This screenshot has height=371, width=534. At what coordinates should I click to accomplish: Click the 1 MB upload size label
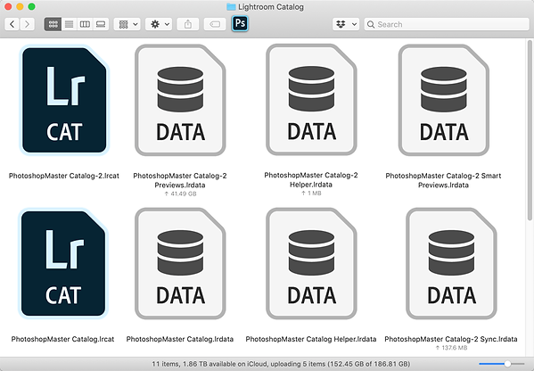coord(311,194)
